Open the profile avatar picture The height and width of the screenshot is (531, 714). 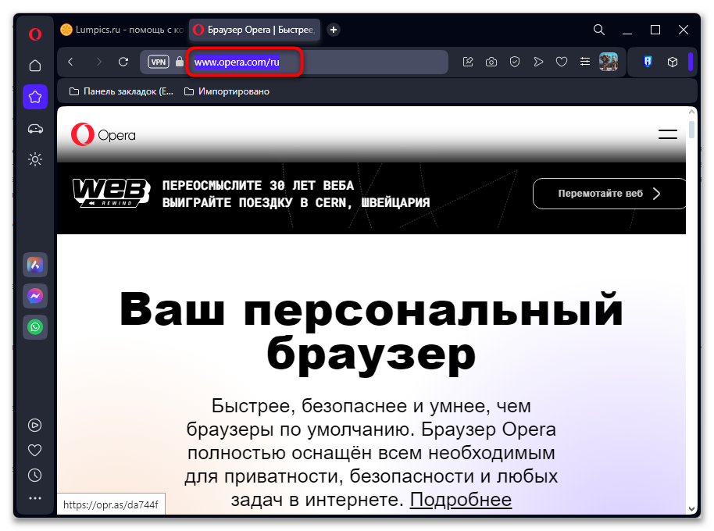[609, 62]
